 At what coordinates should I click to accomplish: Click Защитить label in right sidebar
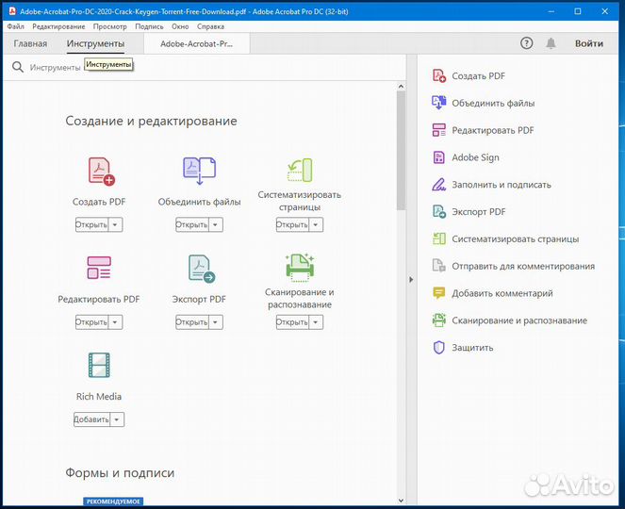(472, 348)
